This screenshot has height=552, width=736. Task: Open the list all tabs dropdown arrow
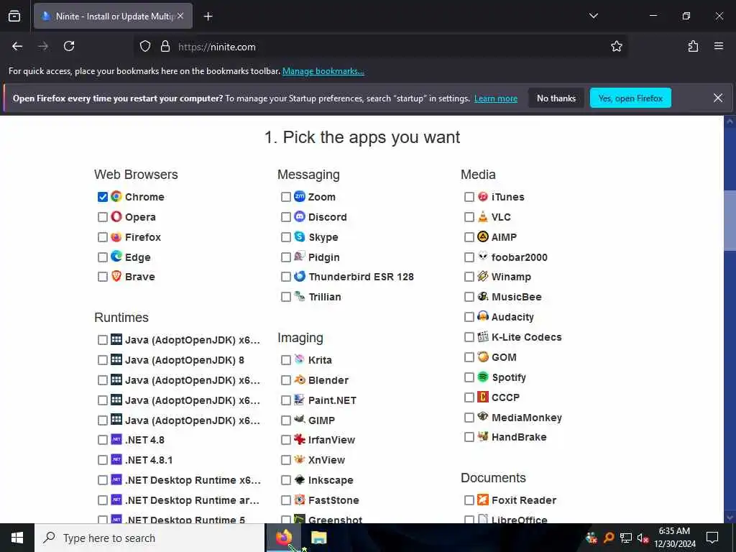[593, 16]
